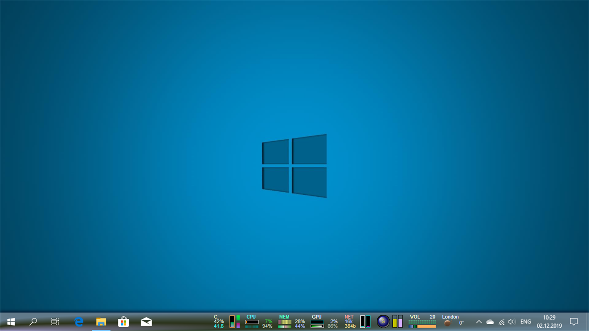This screenshot has height=331, width=589.
Task: Click the Show desktop strip
Action: pos(587,322)
